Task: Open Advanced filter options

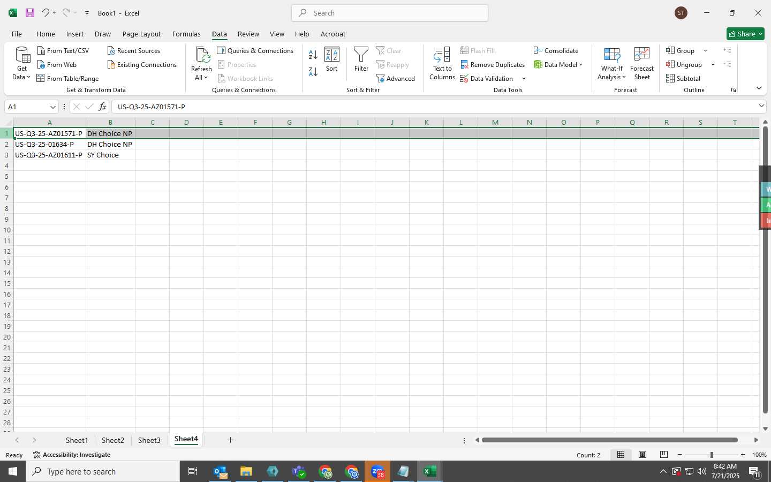Action: pos(396,78)
